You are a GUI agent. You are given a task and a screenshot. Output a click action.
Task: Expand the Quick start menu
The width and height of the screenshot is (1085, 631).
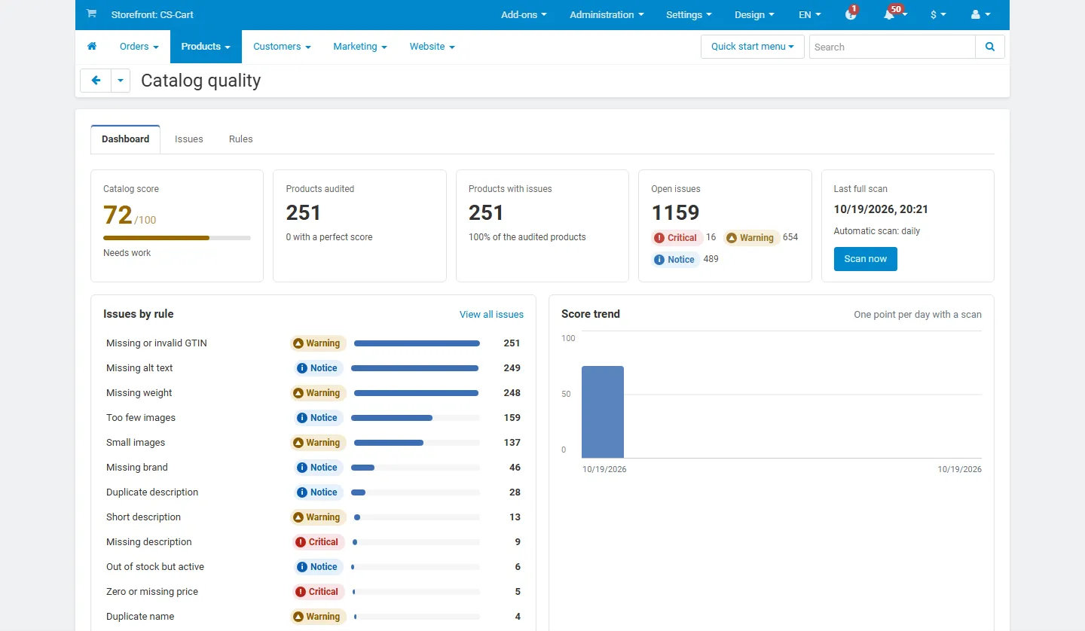click(753, 47)
